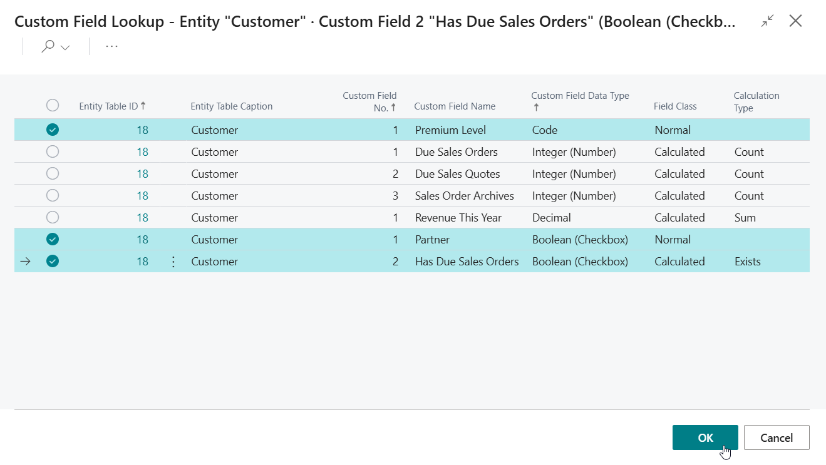This screenshot has height=465, width=826.
Task: Sort by Custom Field No. column header
Action: 369,101
